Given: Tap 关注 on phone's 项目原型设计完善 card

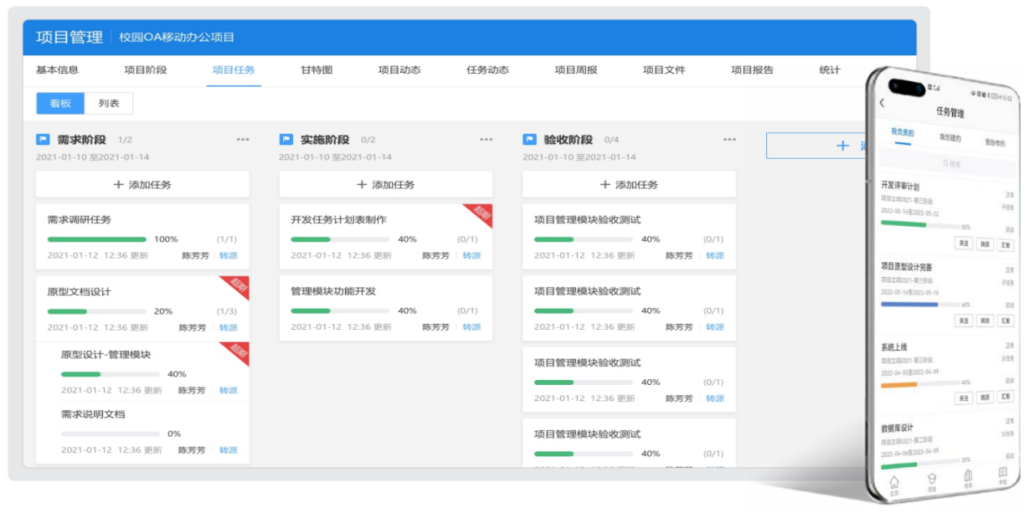Looking at the screenshot, I should point(963,320).
